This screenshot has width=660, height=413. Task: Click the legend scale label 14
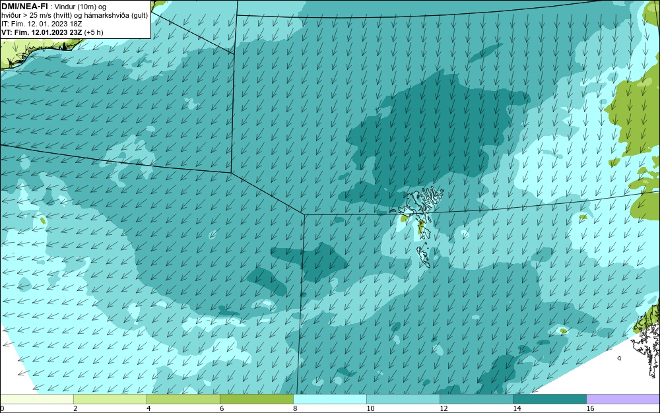[x=517, y=408]
